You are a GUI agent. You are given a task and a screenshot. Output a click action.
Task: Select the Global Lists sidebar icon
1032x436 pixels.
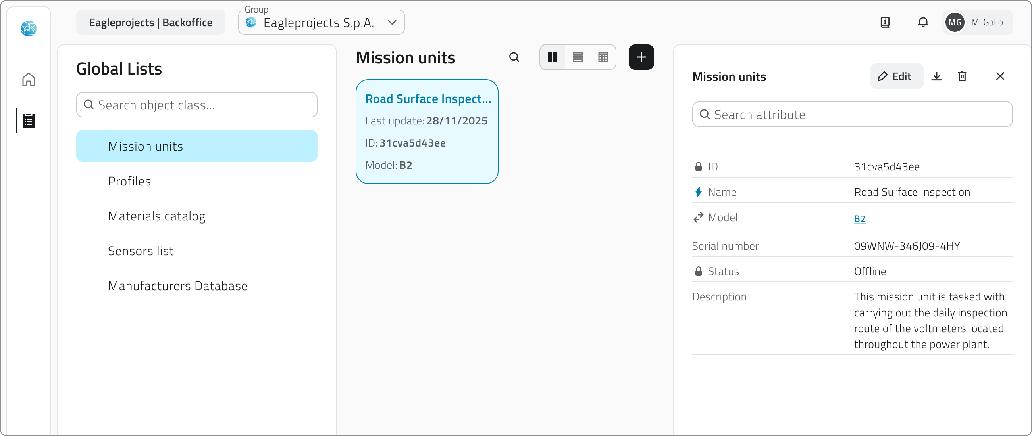(x=29, y=120)
